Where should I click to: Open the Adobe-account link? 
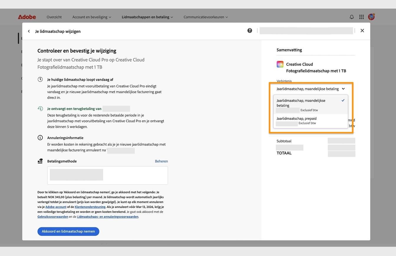(56, 207)
